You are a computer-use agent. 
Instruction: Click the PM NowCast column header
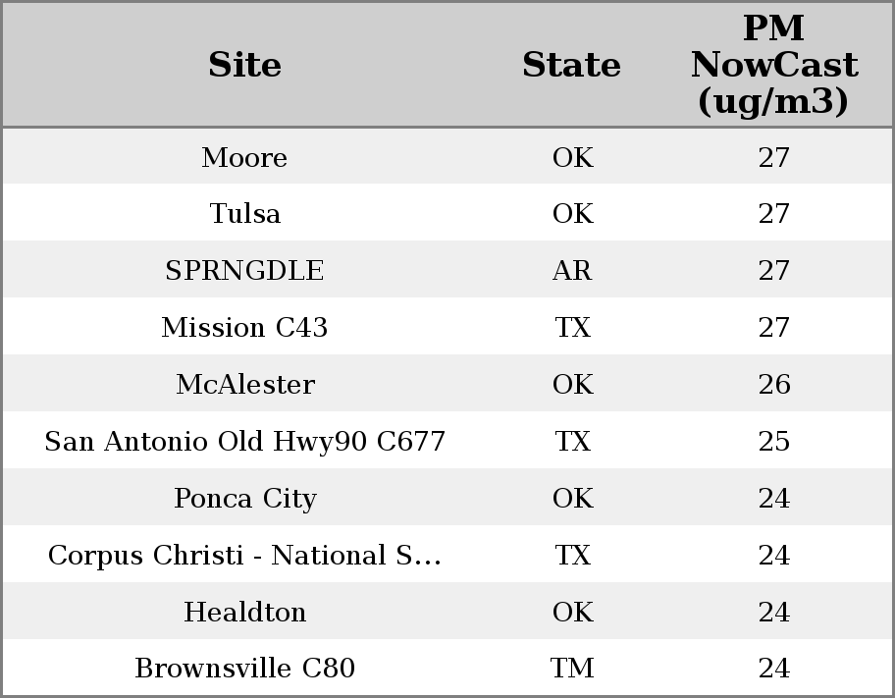pos(773,65)
